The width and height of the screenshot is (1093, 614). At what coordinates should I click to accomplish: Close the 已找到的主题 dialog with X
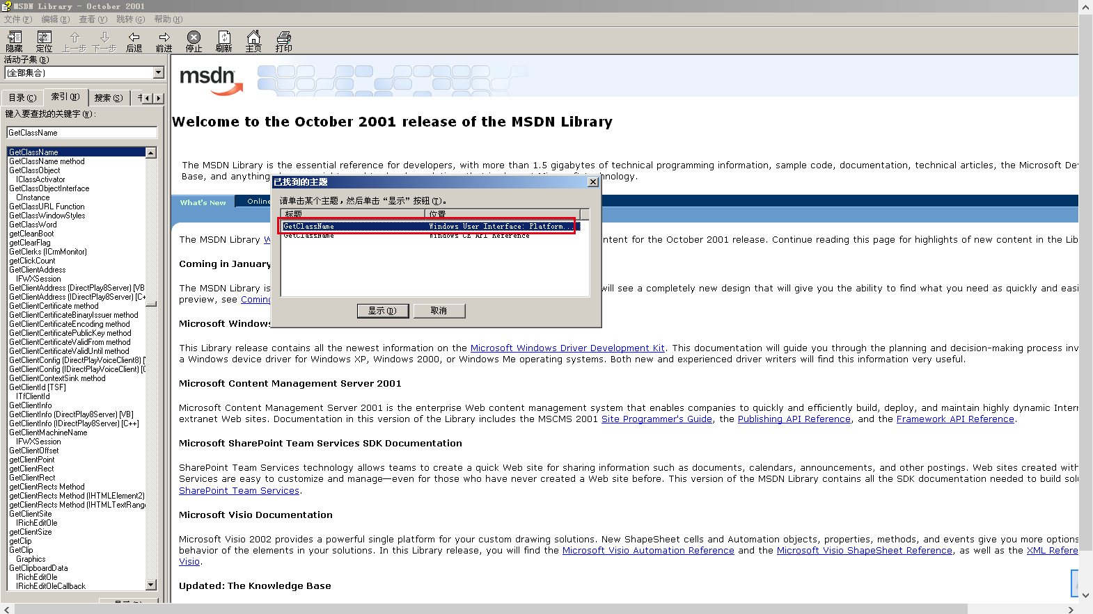click(x=593, y=182)
